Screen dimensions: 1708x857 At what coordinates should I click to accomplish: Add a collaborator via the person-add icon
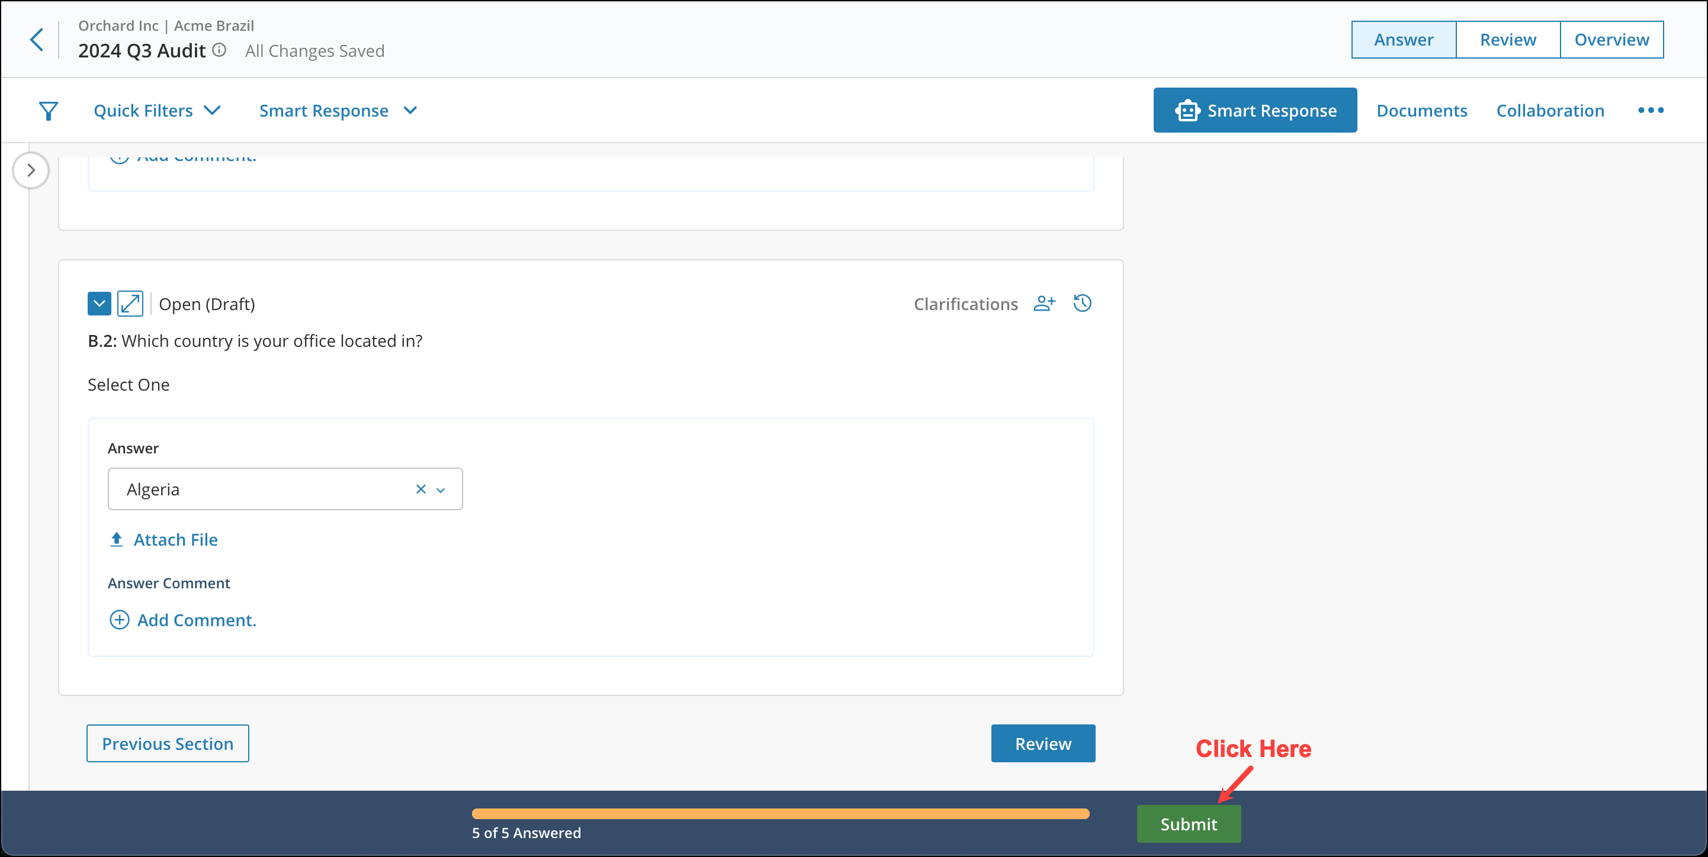coord(1044,303)
